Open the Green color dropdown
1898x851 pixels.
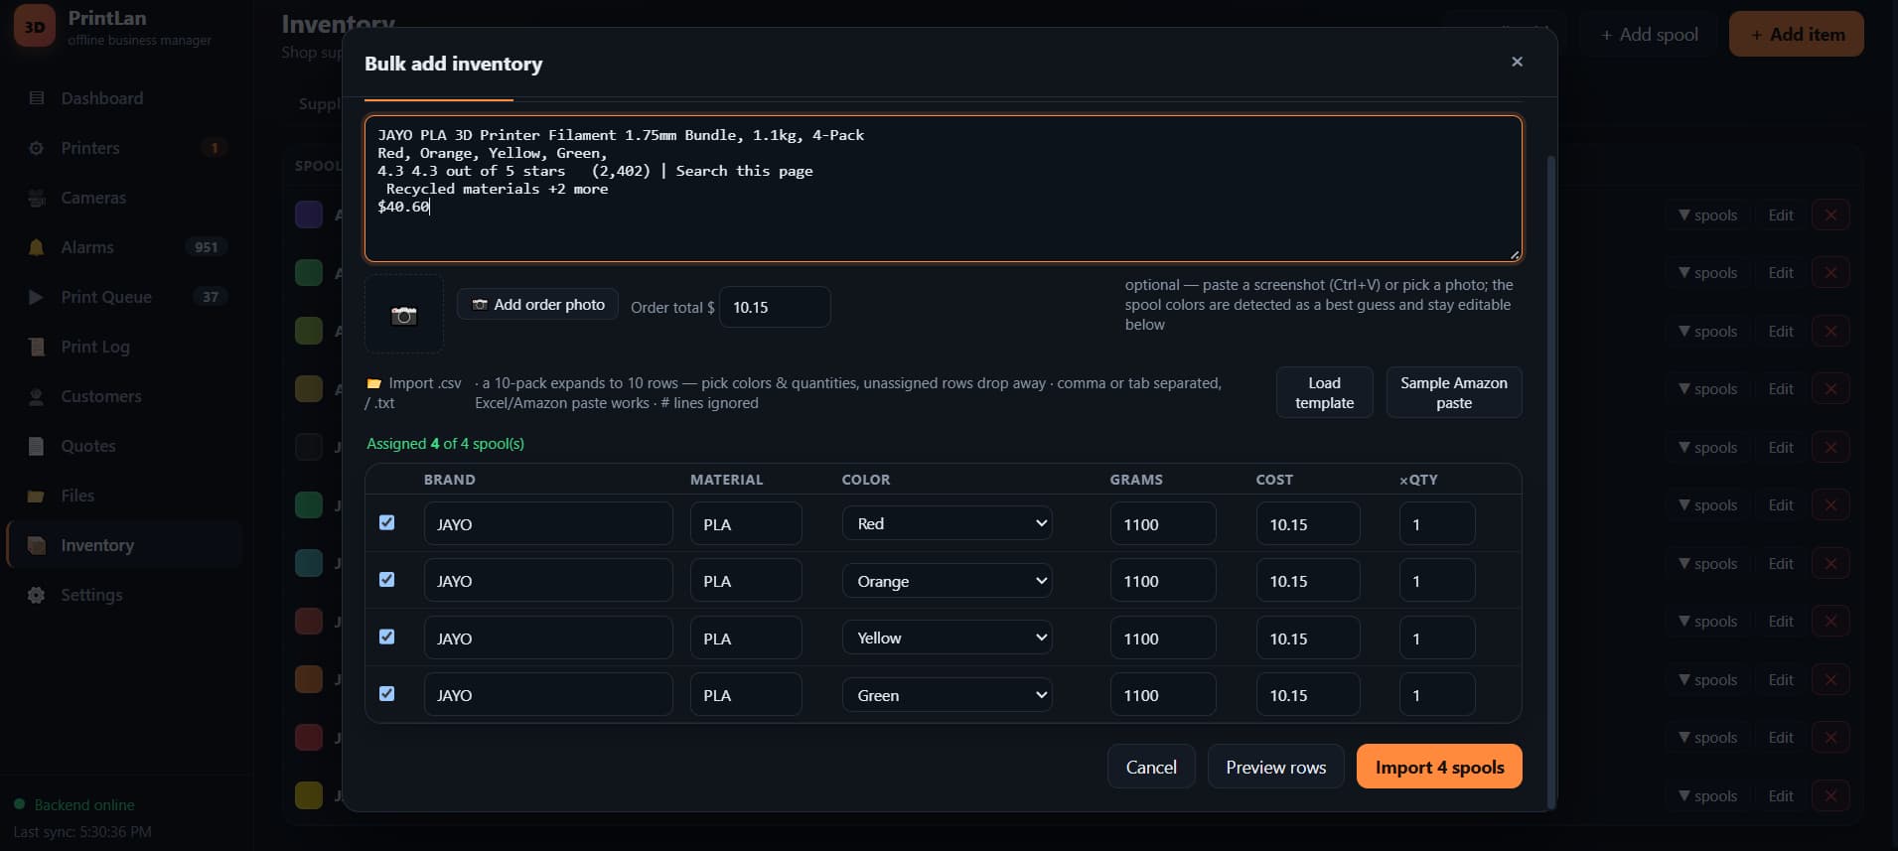point(948,695)
